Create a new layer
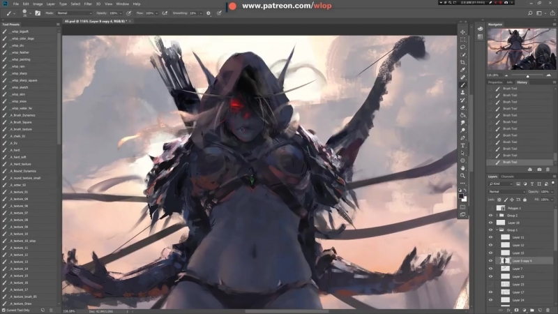This screenshot has width=558, height=314. tap(540, 311)
